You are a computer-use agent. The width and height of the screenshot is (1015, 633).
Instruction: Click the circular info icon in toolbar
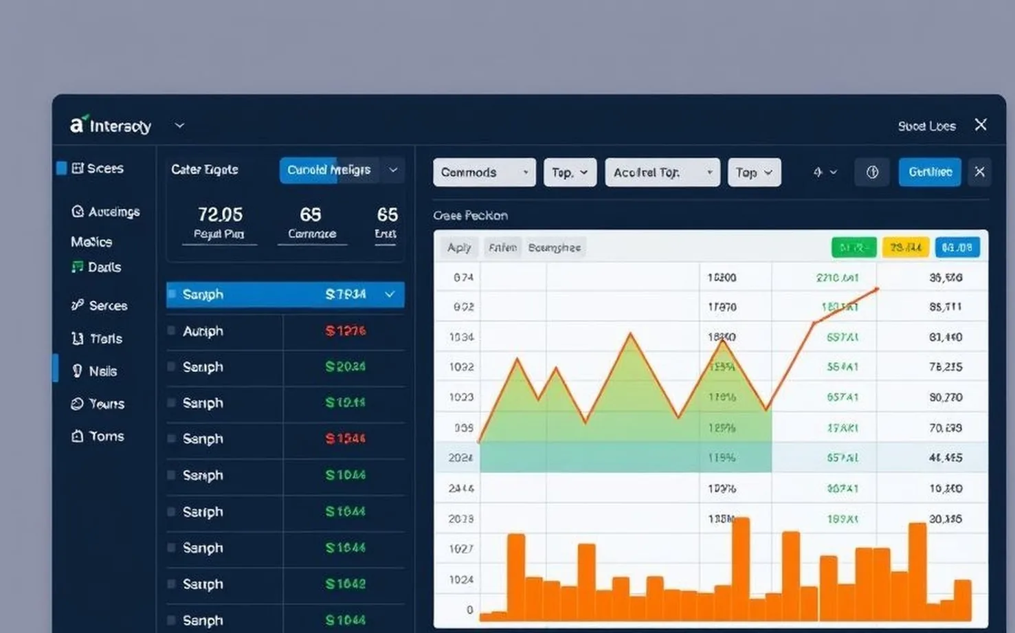click(x=872, y=173)
